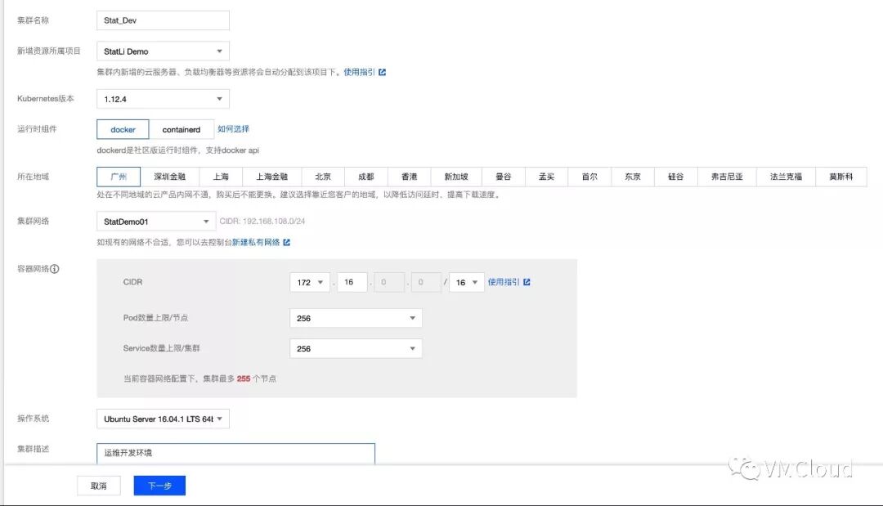883x506 pixels.
Task: Select region 莫斯科
Action: (x=841, y=177)
